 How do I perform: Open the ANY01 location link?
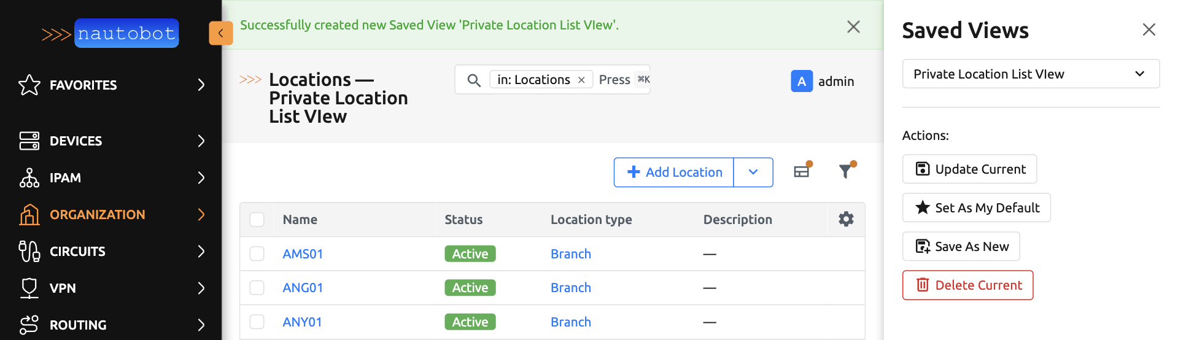point(302,322)
